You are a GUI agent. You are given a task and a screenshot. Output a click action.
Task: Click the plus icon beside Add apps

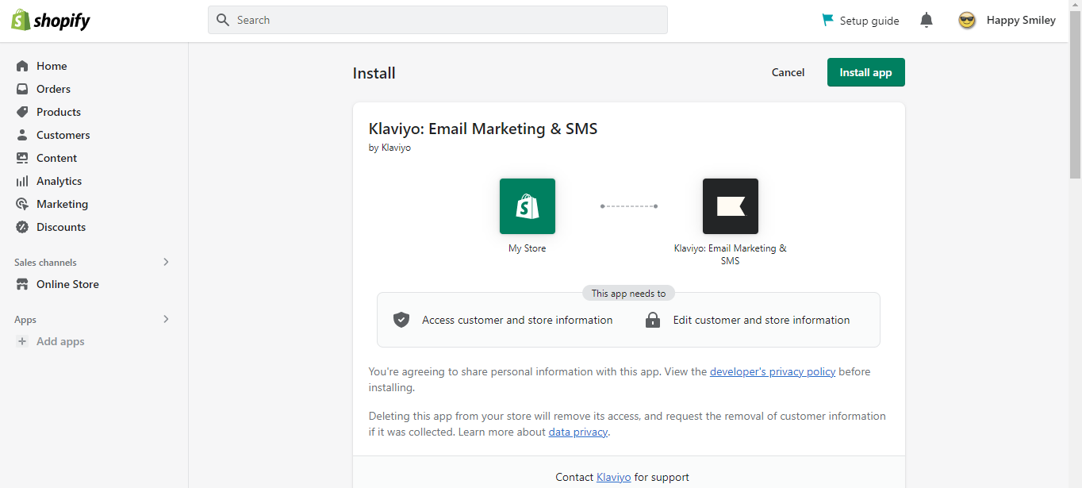pos(22,341)
